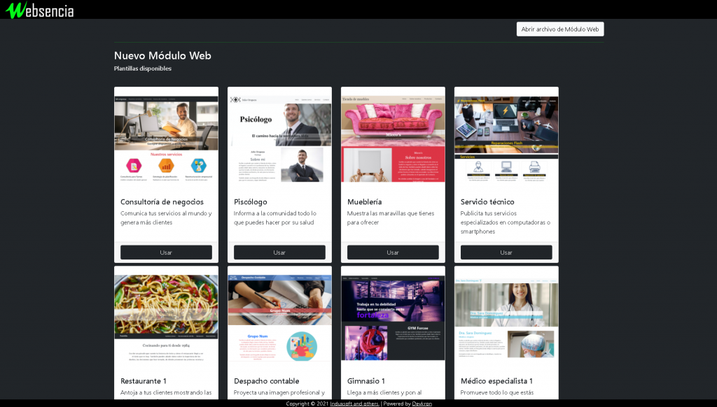
Task: Select the 'Servicio técnico' card title
Action: click(x=487, y=202)
